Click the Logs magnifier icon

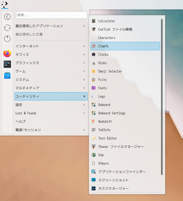(x=94, y=96)
